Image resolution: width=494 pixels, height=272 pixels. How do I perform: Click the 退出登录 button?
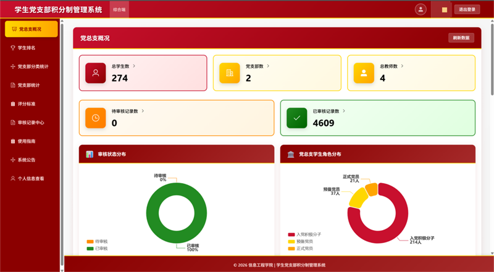(x=467, y=9)
